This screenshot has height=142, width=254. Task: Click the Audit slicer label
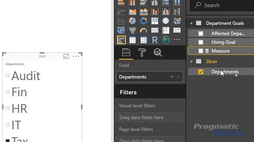(x=26, y=76)
